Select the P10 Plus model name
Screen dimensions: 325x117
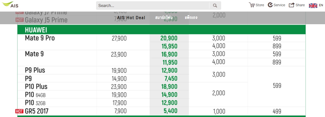tap(36, 87)
